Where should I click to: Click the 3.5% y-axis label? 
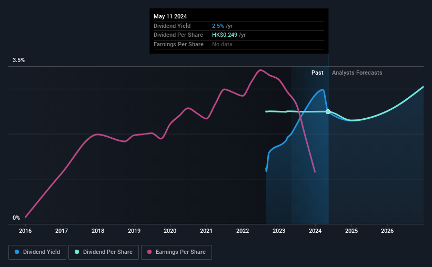[18, 60]
